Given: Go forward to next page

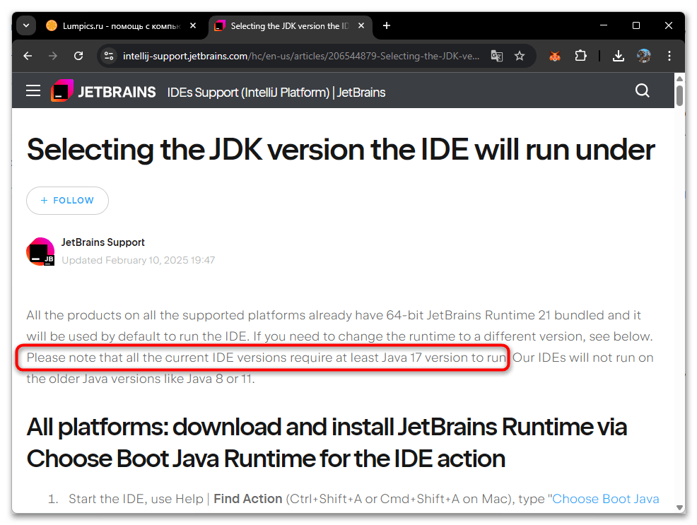Looking at the screenshot, I should pyautogui.click(x=53, y=56).
